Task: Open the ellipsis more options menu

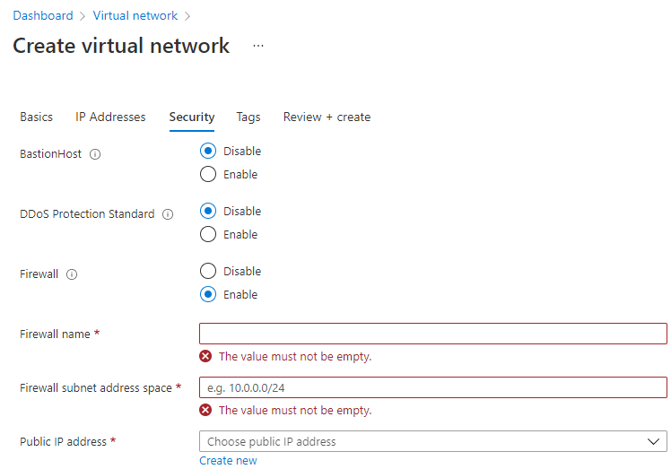Action: click(258, 46)
